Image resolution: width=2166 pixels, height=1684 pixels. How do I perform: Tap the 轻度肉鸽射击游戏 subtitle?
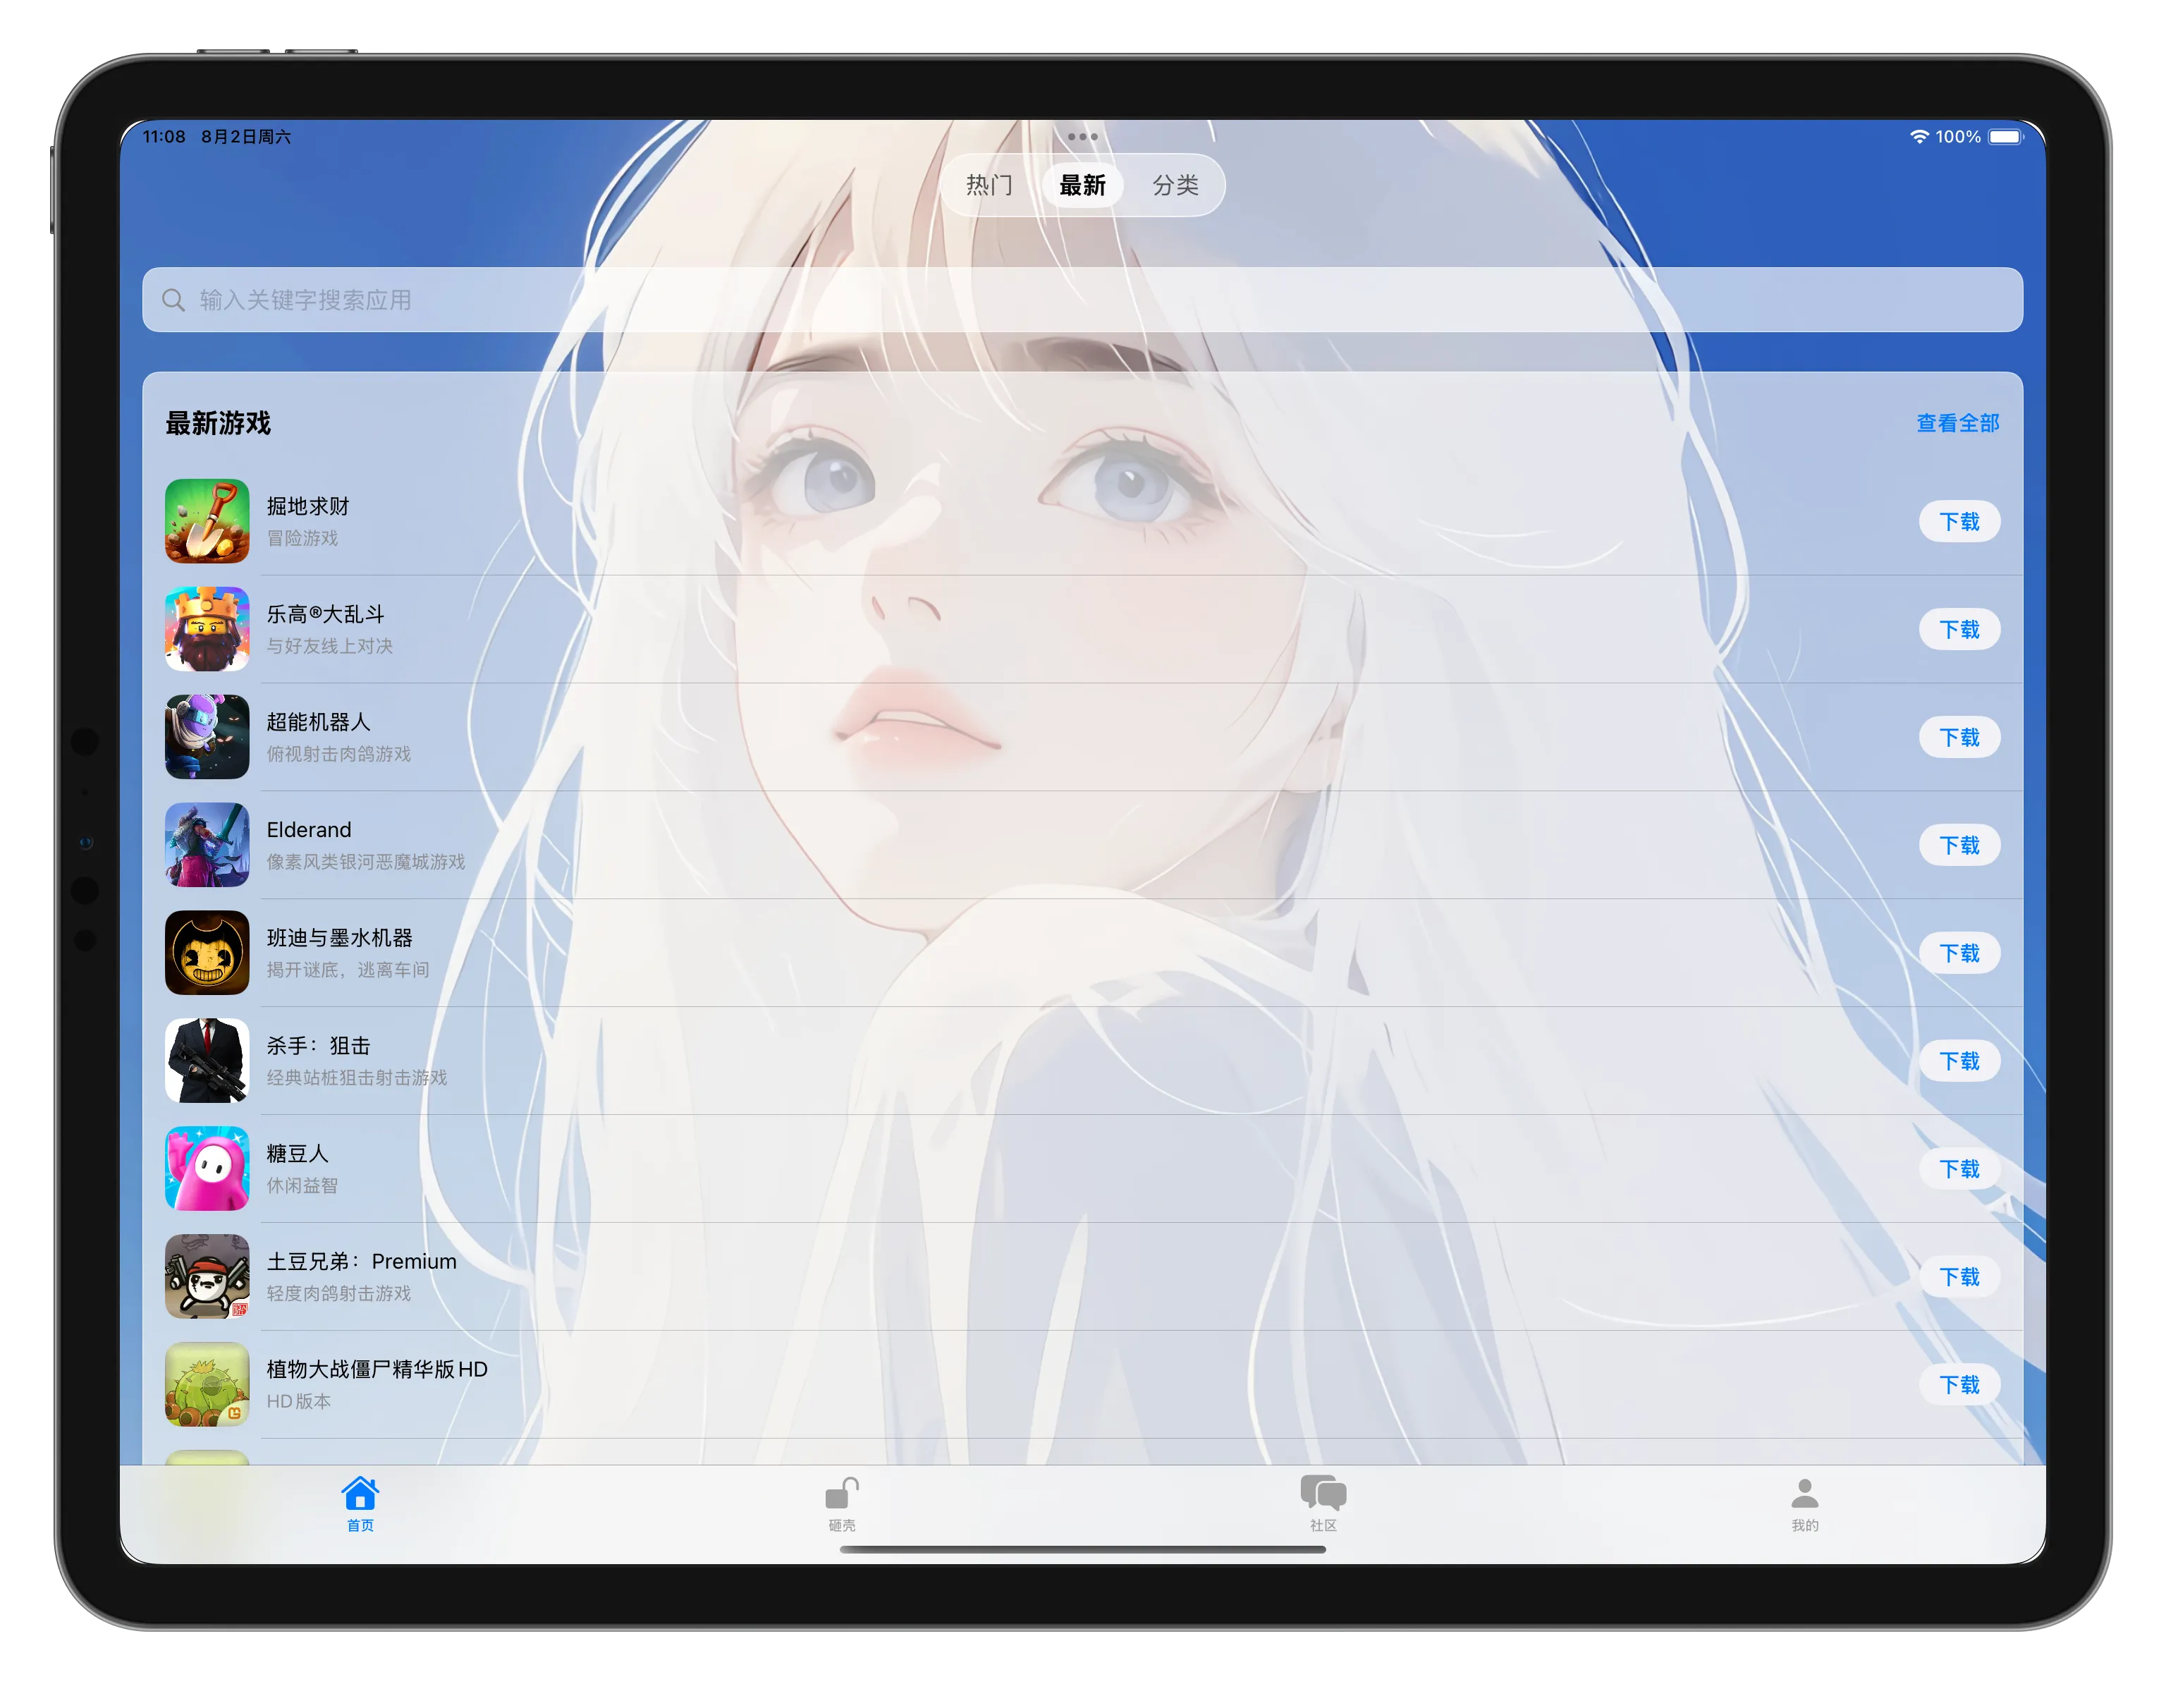(x=339, y=1294)
